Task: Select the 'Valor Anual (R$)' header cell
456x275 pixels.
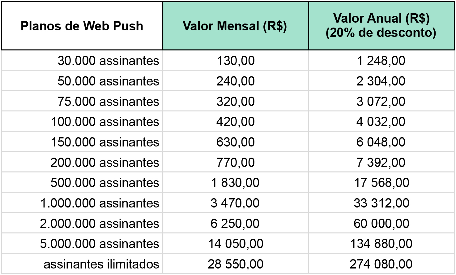Action: [381, 26]
